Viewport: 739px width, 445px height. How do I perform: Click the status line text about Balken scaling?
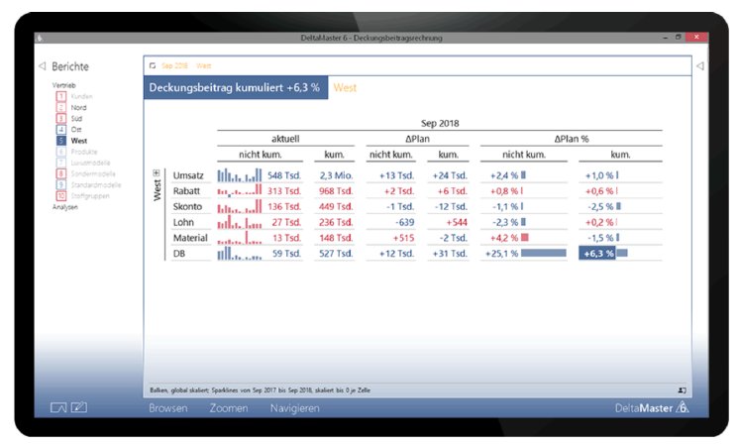coord(260,390)
